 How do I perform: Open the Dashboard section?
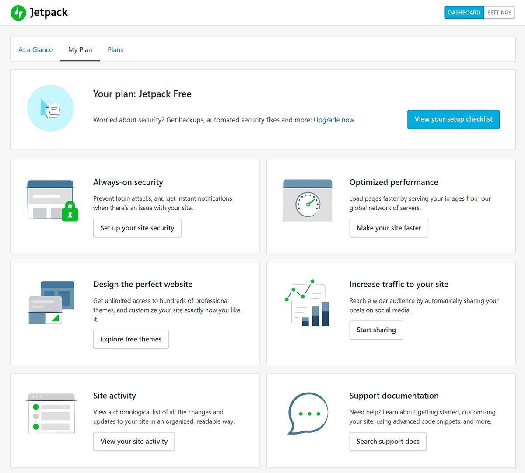464,13
